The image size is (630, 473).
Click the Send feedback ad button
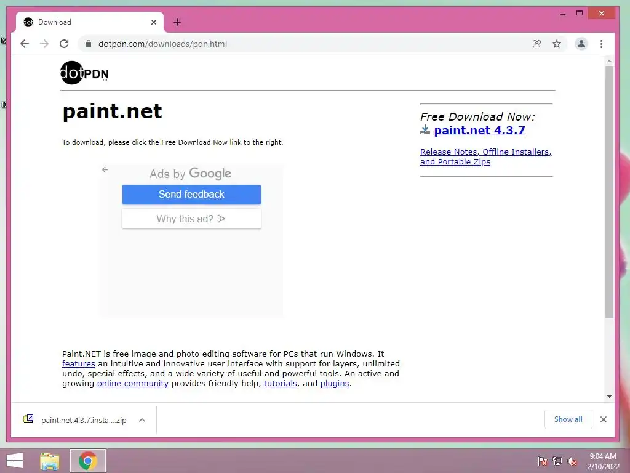[x=192, y=195]
